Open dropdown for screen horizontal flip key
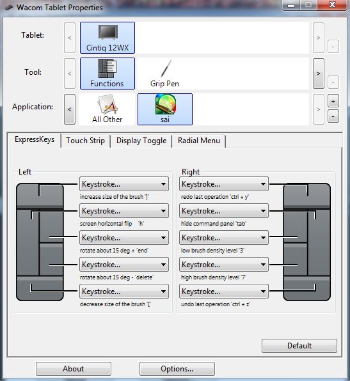350x381 pixels. coord(124,211)
